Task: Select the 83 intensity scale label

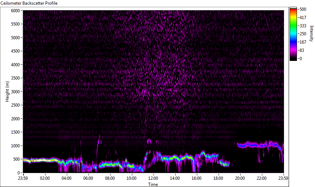Action: (x=302, y=50)
